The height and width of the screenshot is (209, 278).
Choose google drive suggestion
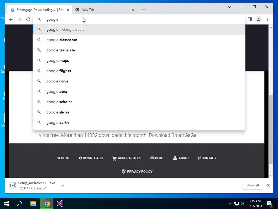click(139, 81)
